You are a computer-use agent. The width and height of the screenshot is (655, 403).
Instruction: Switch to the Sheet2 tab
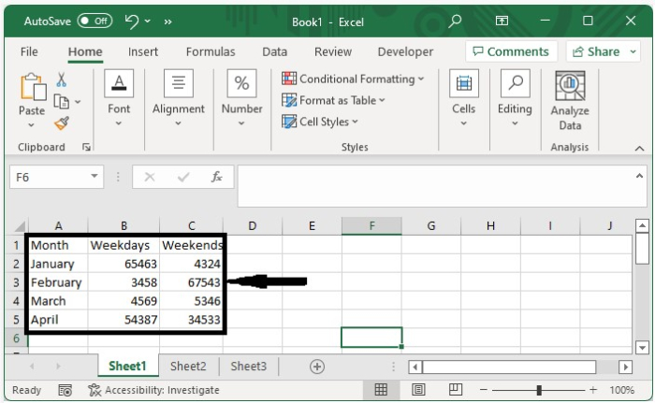(x=188, y=367)
